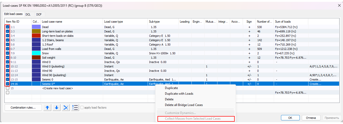343x124 pixels.
Task: Check the empty box for row 15
Action: tap(8, 88)
